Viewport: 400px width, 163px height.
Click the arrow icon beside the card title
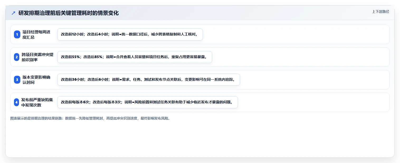[x=13, y=13]
